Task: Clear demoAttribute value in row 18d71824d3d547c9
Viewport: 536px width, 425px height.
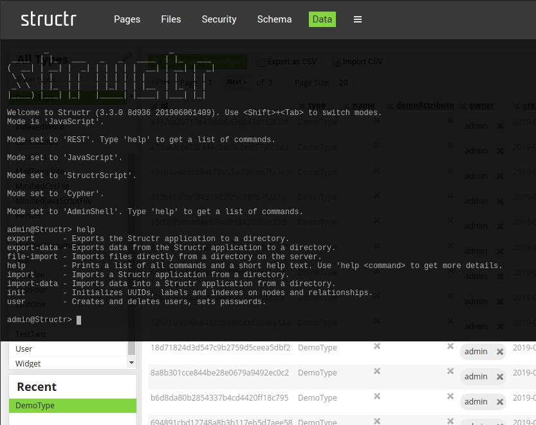Action: coord(450,346)
